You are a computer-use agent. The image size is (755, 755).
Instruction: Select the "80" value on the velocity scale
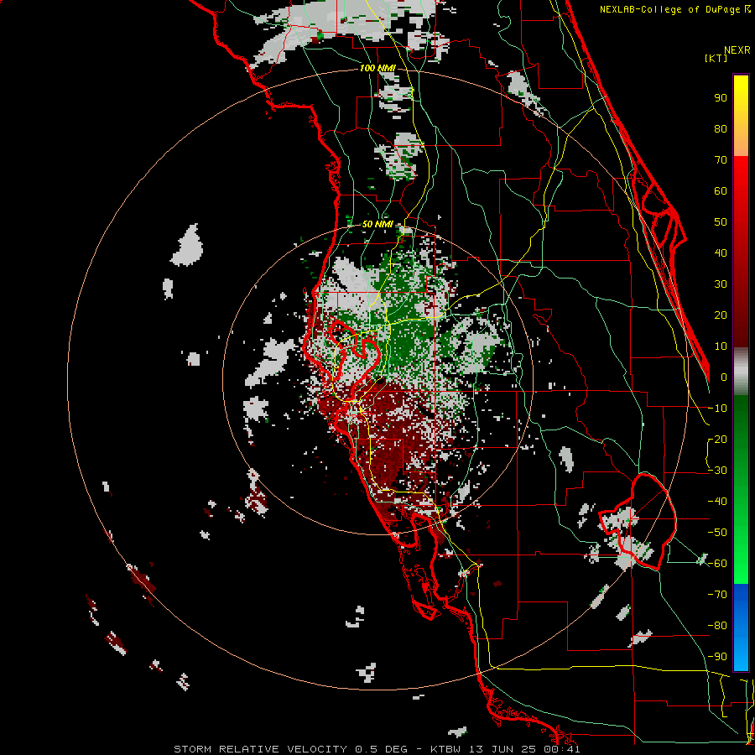coord(721,129)
